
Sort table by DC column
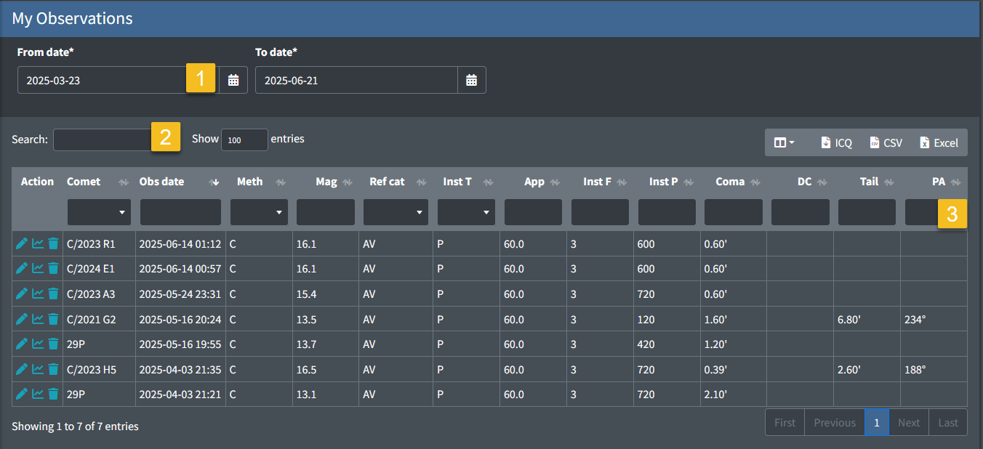tap(800, 182)
